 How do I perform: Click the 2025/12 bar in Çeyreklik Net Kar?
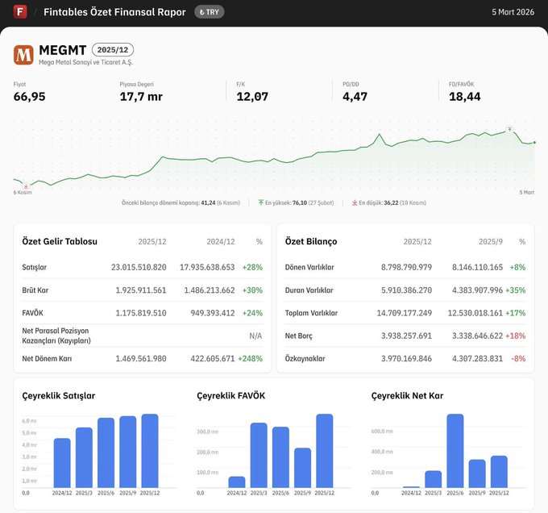point(499,471)
